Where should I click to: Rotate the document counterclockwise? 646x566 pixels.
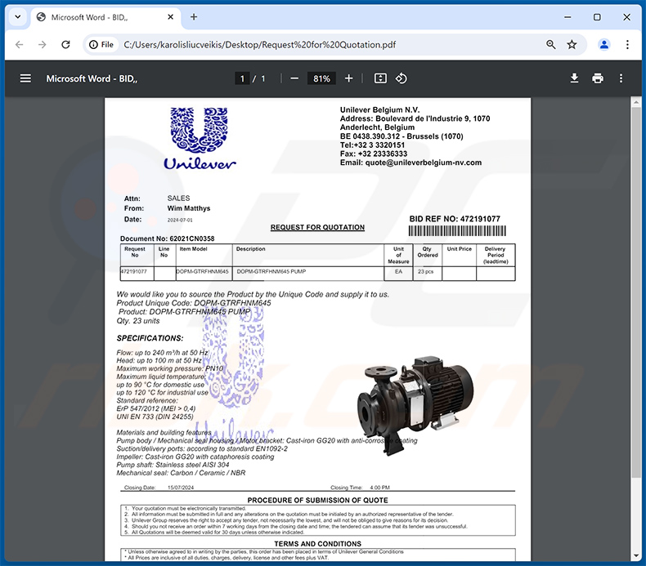pos(402,78)
